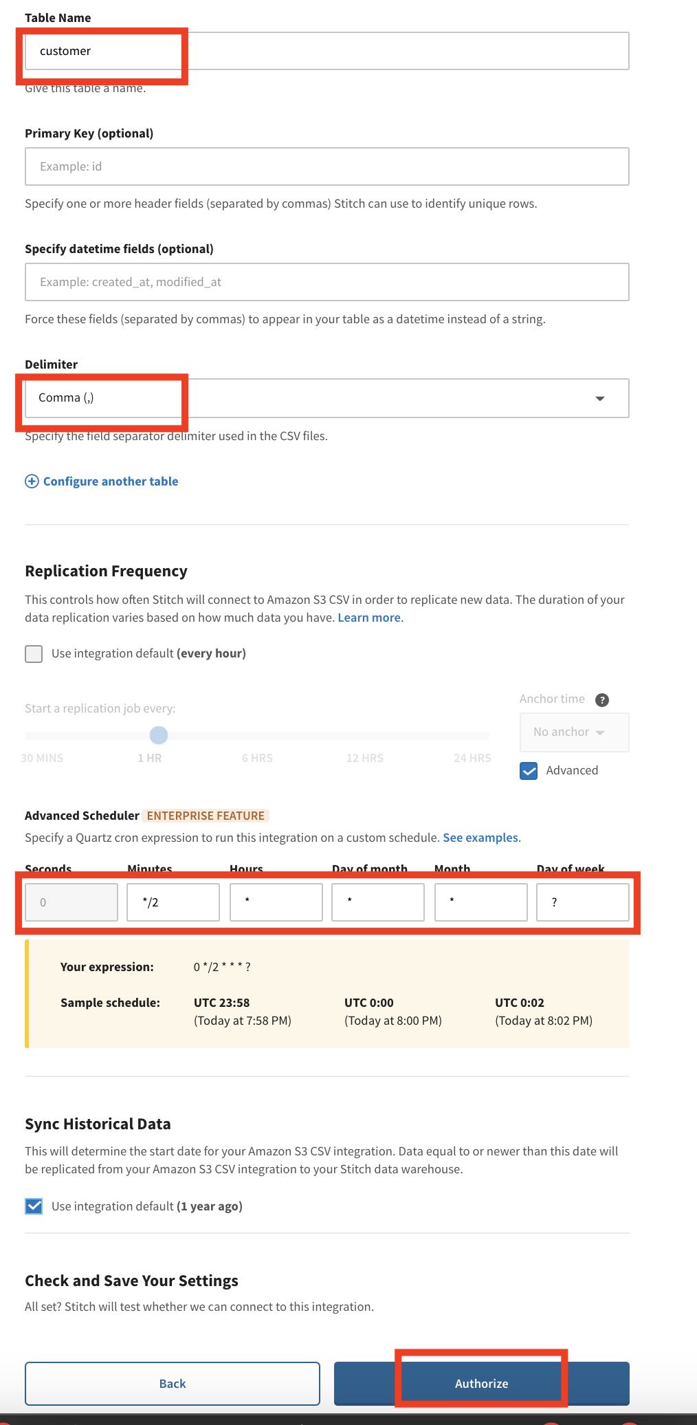Screen dimensions: 697x1425
Task: Click the UTC 0:02 sample schedule time
Action: point(520,1003)
